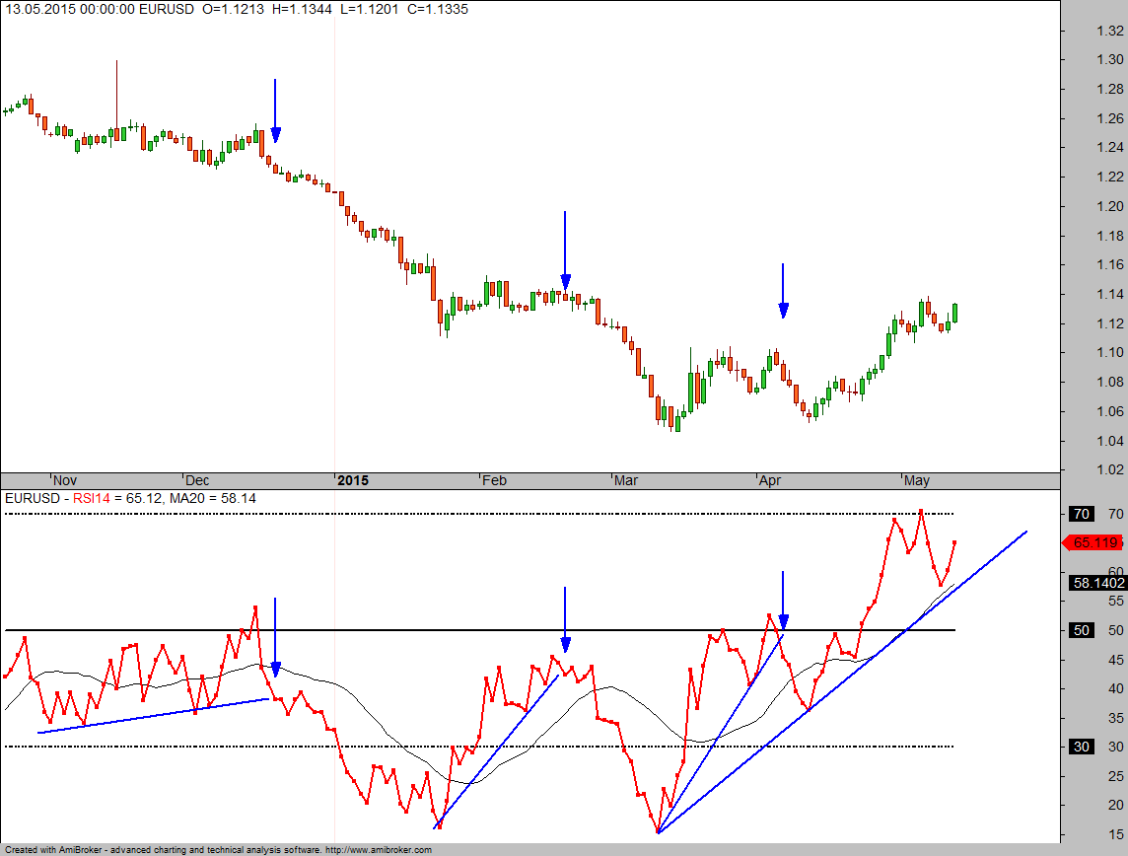This screenshot has width=1128, height=856.
Task: Click the 'Dec' label on the time axis
Action: pos(197,480)
